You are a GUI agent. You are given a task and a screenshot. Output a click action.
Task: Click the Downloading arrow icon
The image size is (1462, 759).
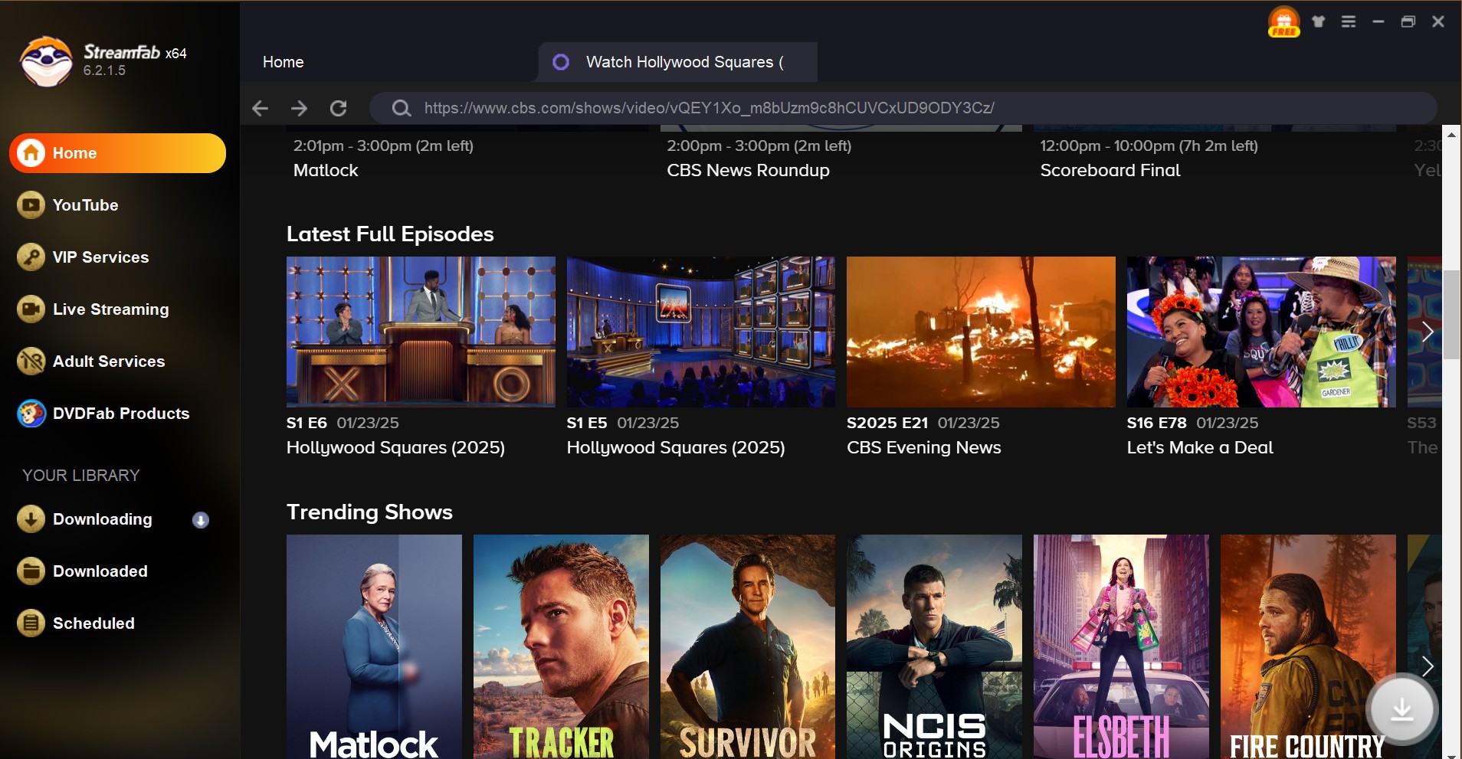pos(31,519)
